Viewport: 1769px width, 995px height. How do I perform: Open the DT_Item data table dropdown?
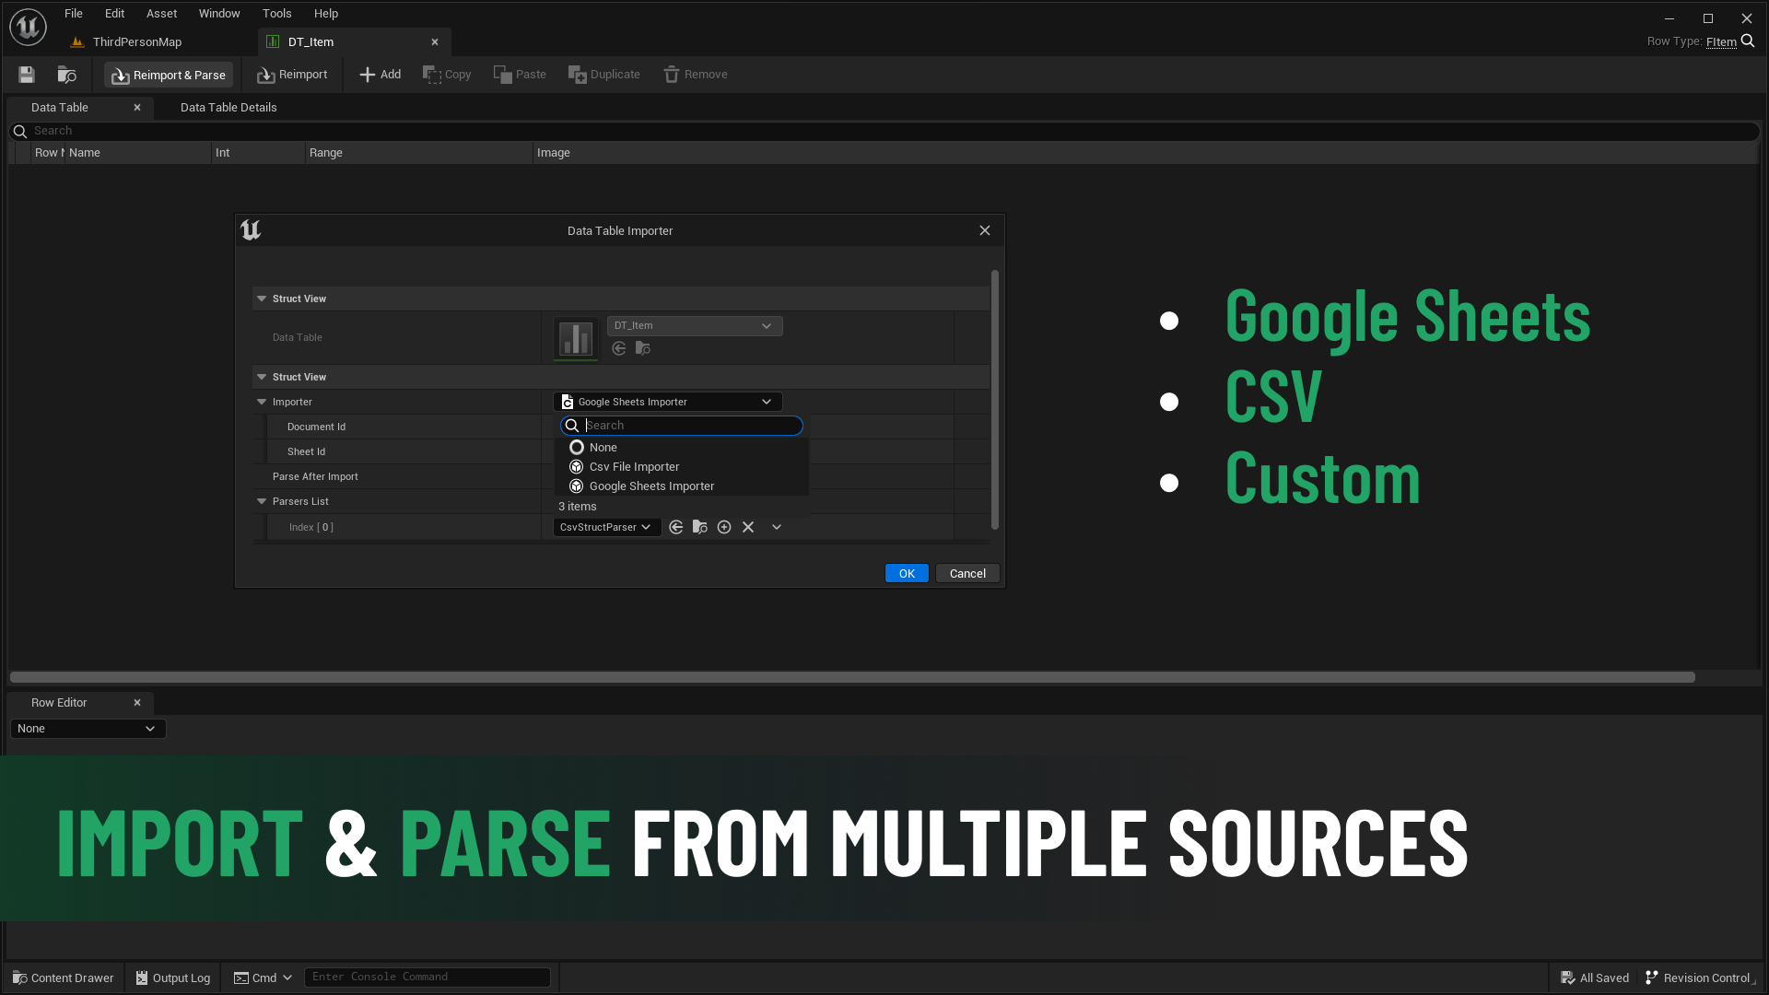(x=694, y=325)
